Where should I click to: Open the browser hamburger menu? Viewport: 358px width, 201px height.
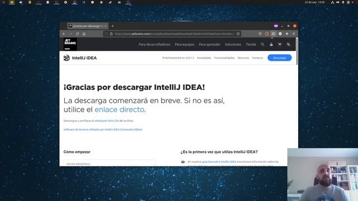pos(294,33)
